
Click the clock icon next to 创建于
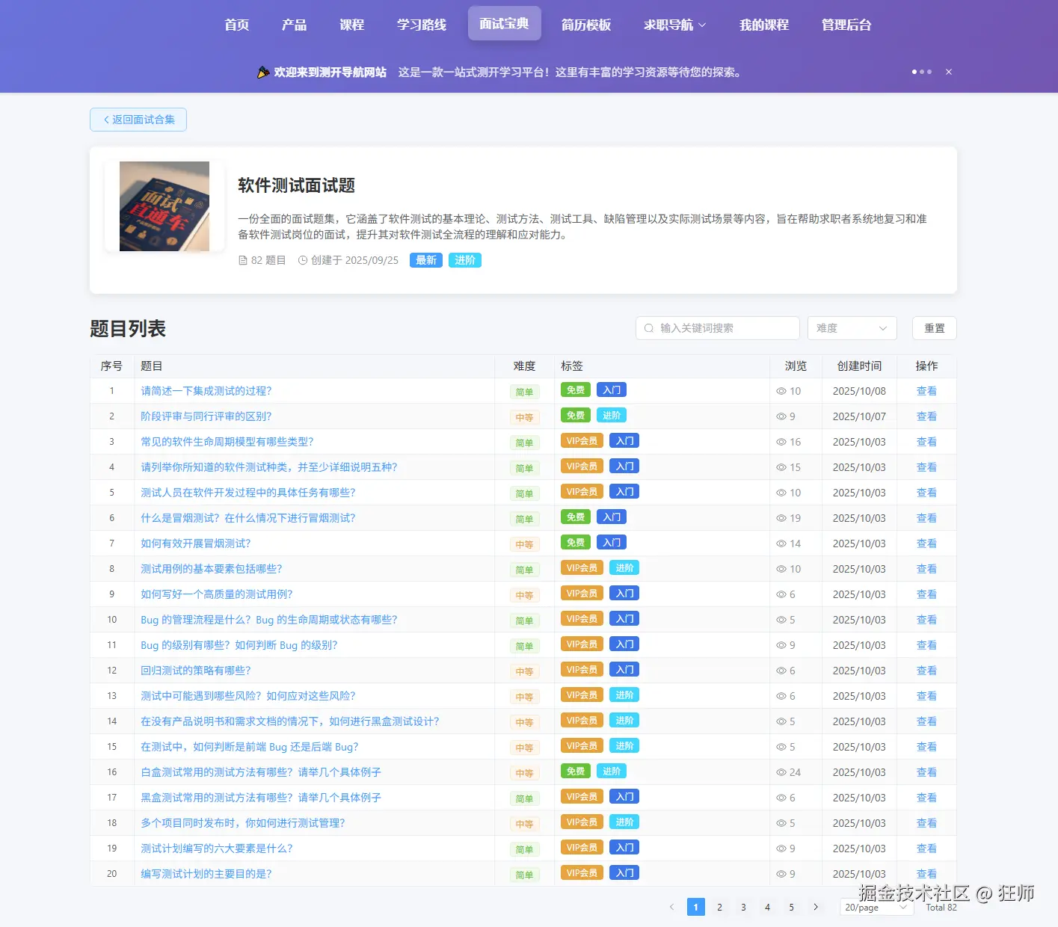tap(303, 260)
